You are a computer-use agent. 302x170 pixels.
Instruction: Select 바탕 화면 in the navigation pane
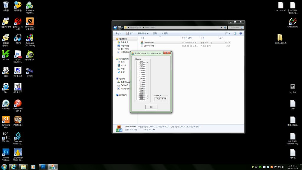pos(123,46)
